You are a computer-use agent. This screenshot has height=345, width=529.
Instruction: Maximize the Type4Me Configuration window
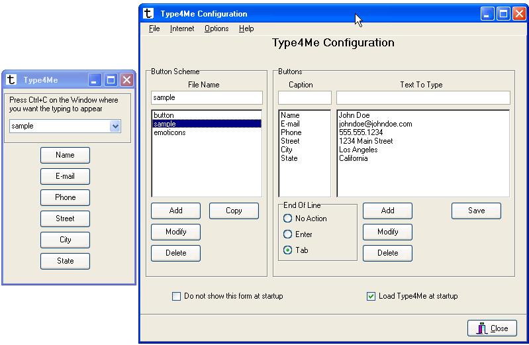(x=503, y=14)
